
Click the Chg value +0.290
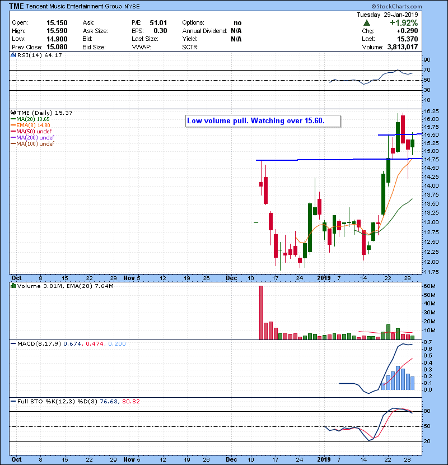pos(407,31)
